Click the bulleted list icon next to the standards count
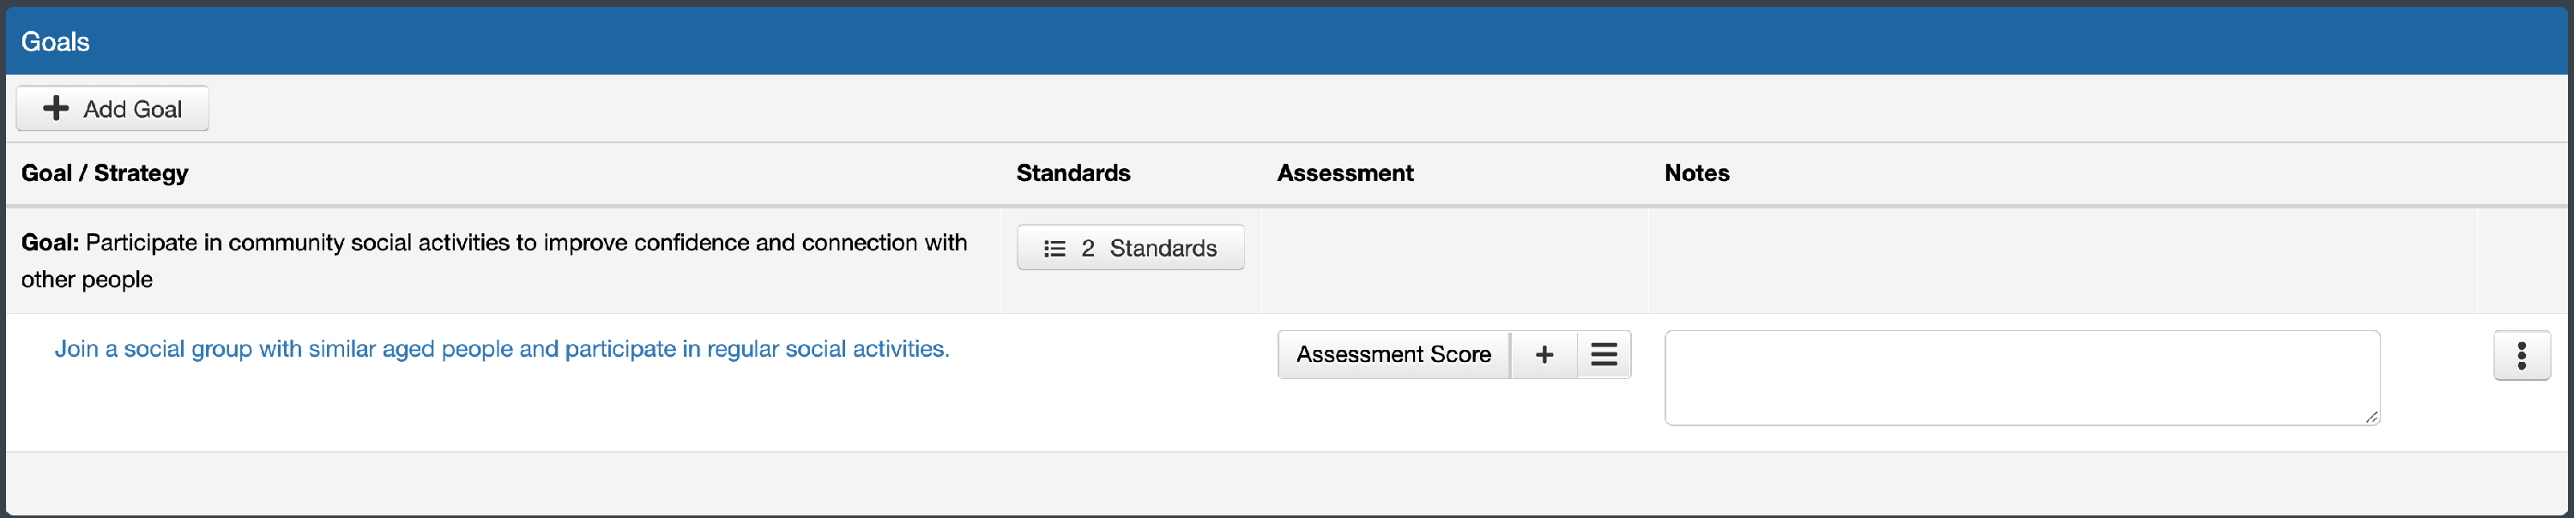This screenshot has width=2574, height=518. [1054, 248]
